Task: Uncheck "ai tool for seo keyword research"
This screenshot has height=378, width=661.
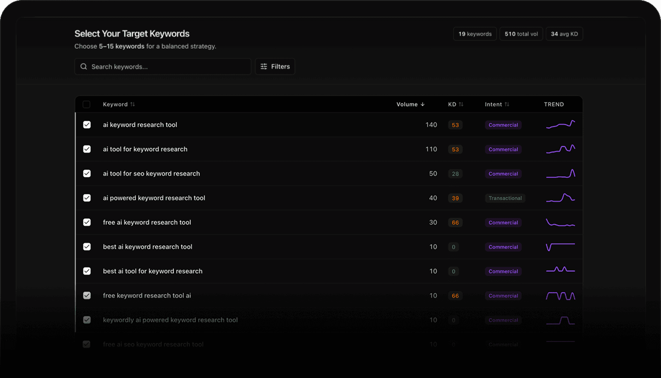Action: pos(86,173)
